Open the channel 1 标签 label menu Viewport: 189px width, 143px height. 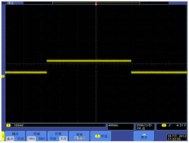101,136
